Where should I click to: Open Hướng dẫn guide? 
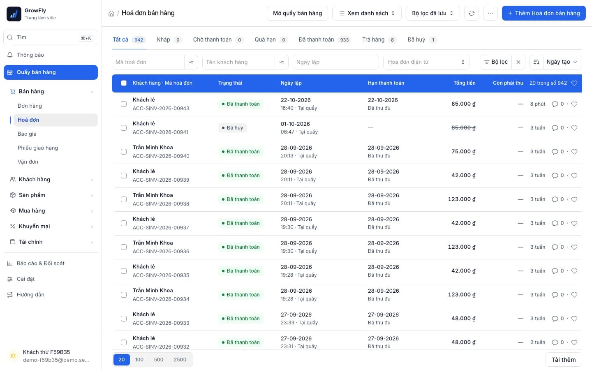point(51,295)
